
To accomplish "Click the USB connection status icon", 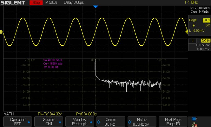I will pyautogui.click(x=195, y=119).
